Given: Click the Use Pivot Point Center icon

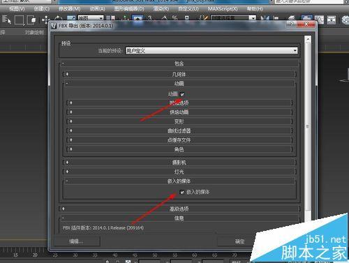Looking at the screenshot, I should [x=111, y=18].
